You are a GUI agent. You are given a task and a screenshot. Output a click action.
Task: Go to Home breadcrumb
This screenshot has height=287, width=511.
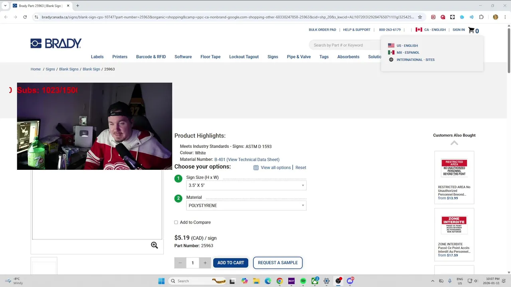tap(36, 69)
